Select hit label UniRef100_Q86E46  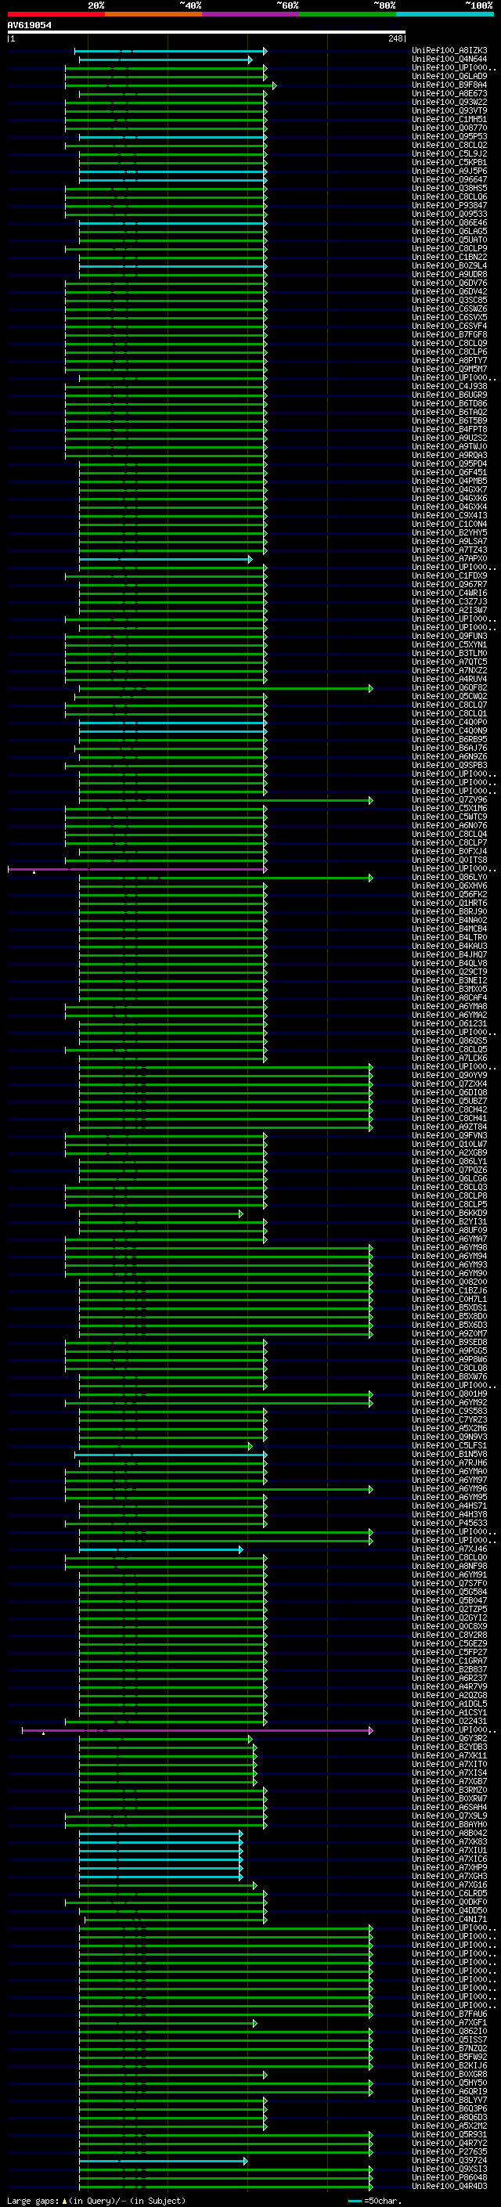point(449,223)
